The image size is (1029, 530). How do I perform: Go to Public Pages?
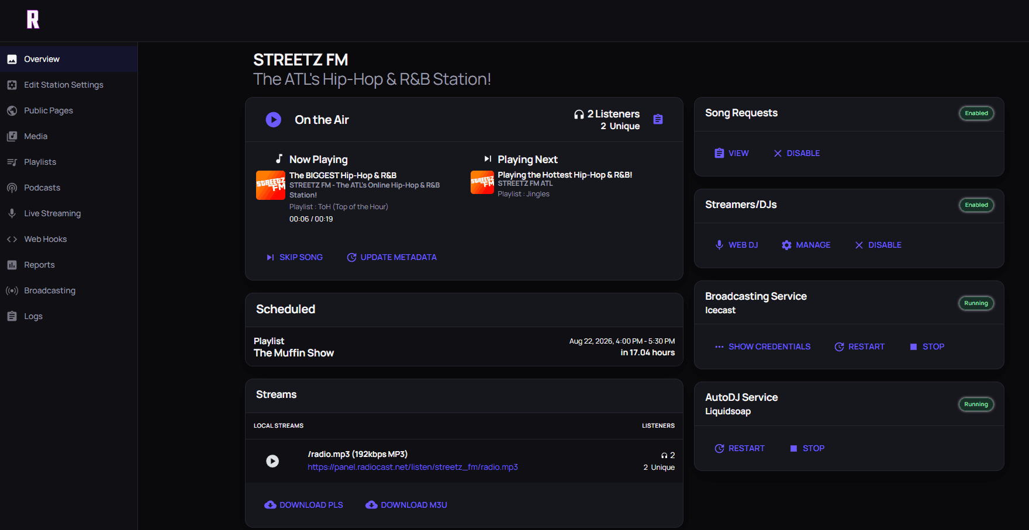click(68, 110)
